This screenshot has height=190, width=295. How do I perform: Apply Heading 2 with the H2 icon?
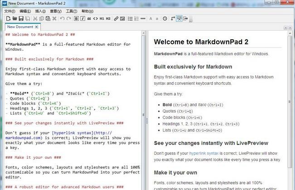pos(108,19)
